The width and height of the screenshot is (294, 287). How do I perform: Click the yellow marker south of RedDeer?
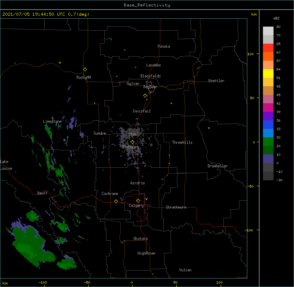(145, 95)
